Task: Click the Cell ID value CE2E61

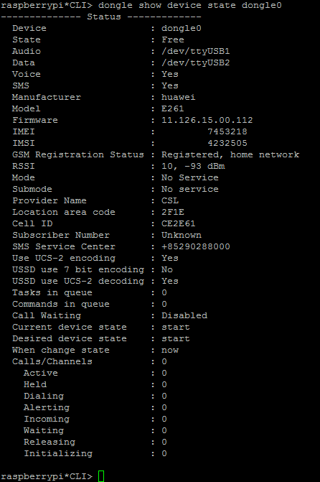Action: pyautogui.click(x=179, y=223)
